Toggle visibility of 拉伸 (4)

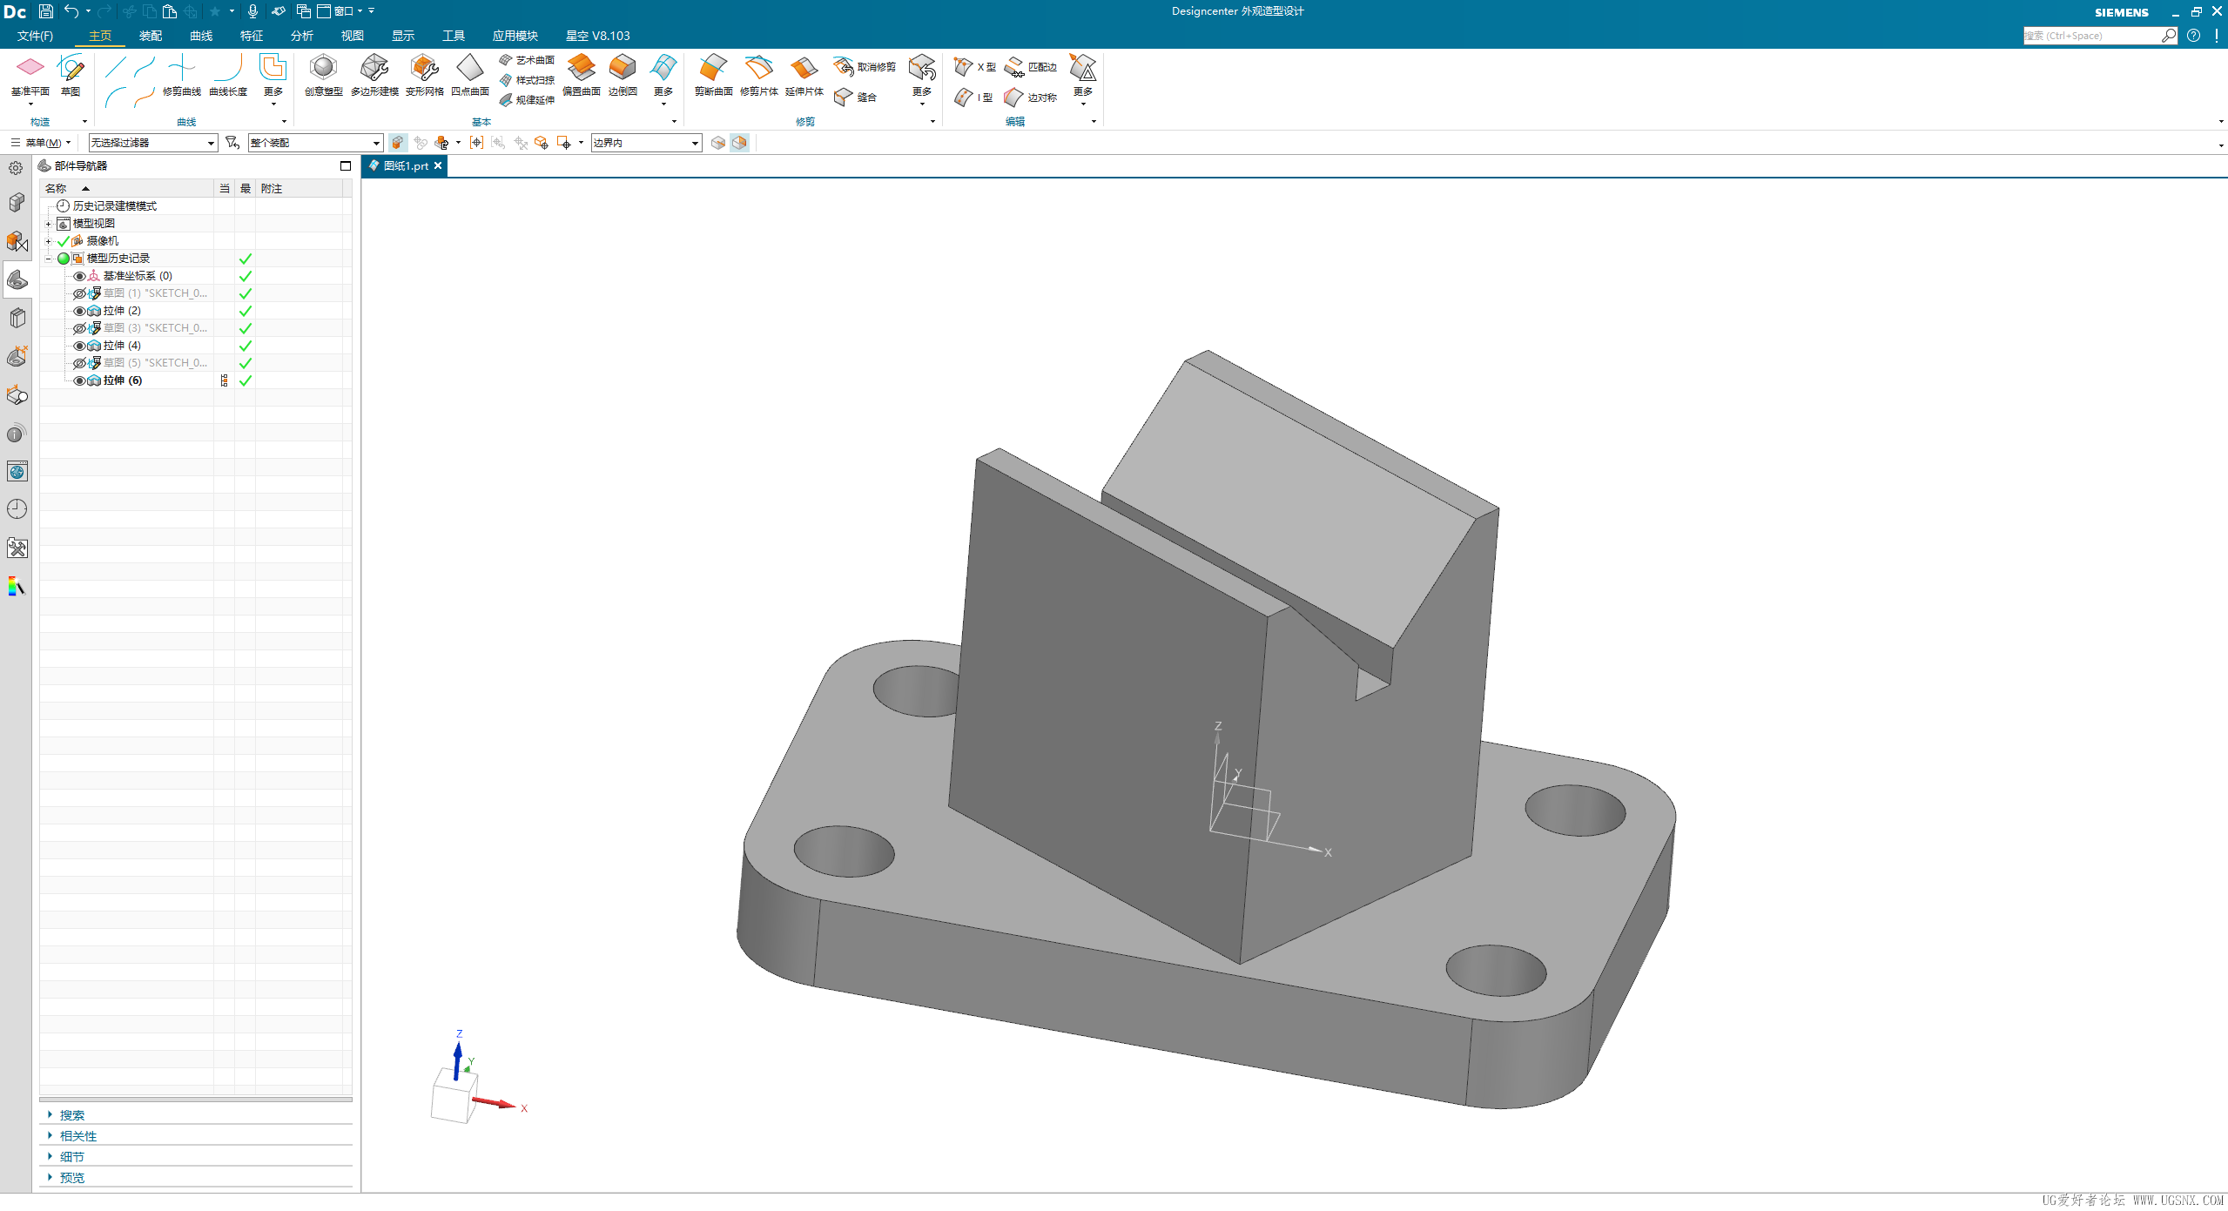tap(79, 346)
